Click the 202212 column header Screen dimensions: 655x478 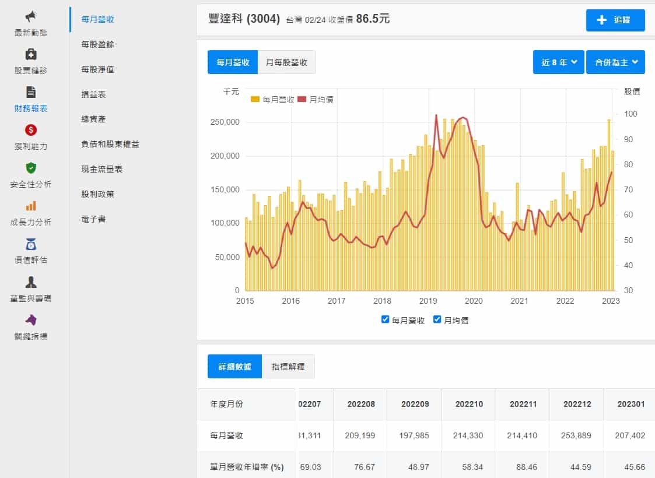click(576, 404)
